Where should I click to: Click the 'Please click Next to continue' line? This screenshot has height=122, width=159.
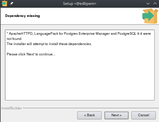coord(31,54)
